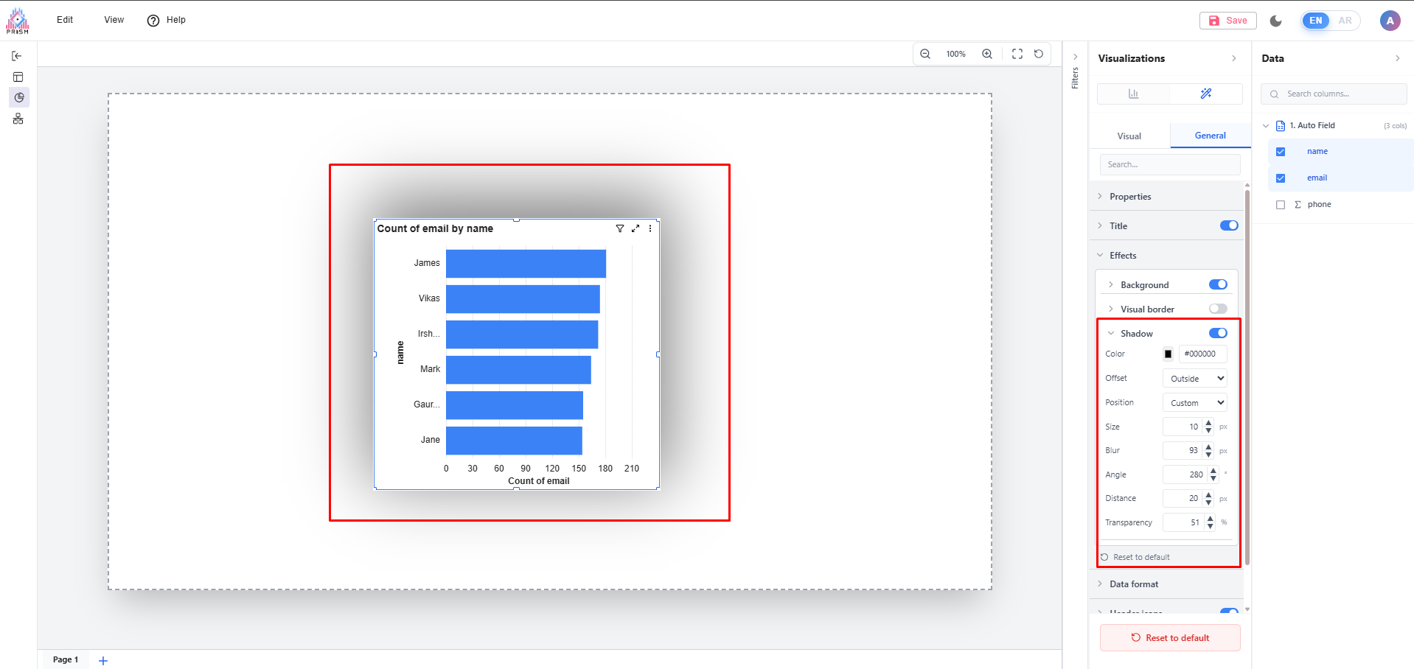This screenshot has width=1414, height=669.
Task: Select the format visual wand icon
Action: pos(1206,94)
